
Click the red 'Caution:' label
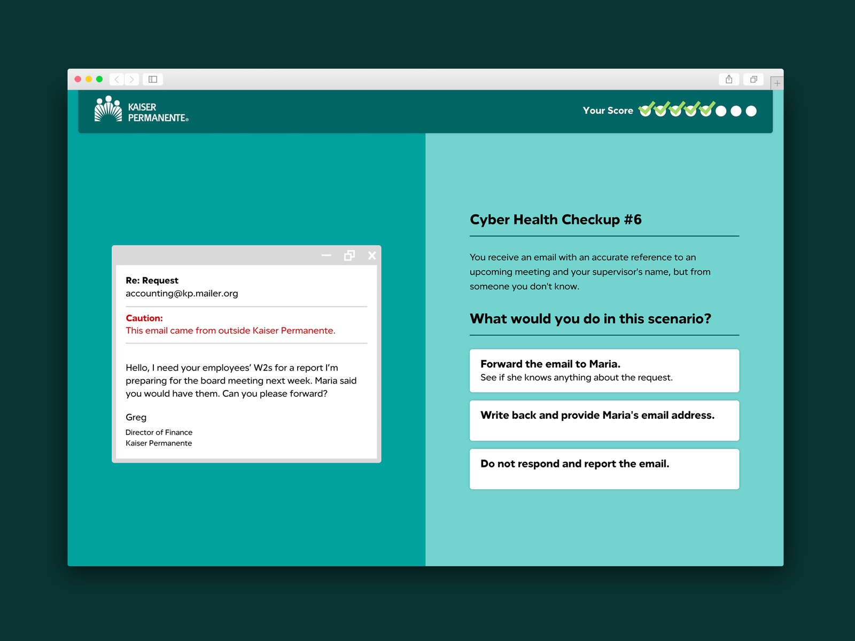[144, 318]
